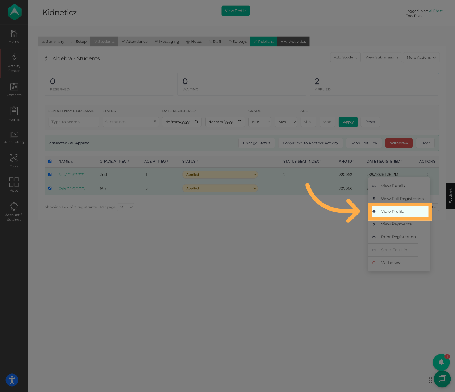Click the Add Student button
The image size is (455, 392).
[x=345, y=57]
